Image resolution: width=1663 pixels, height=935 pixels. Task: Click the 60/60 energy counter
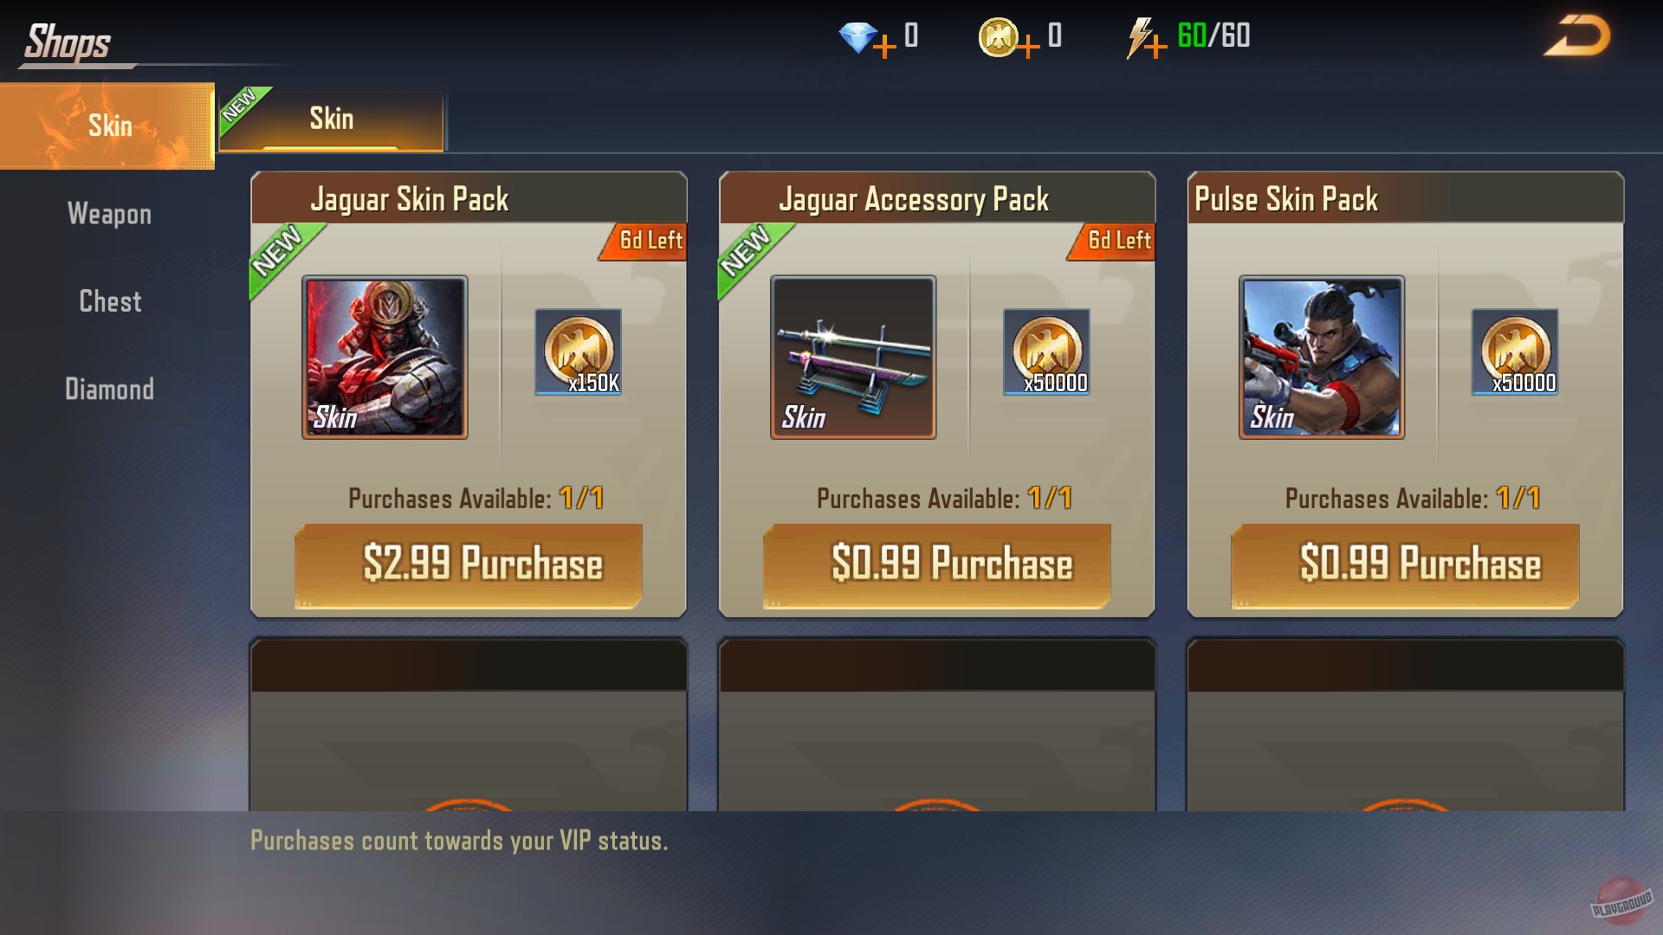(x=1213, y=36)
